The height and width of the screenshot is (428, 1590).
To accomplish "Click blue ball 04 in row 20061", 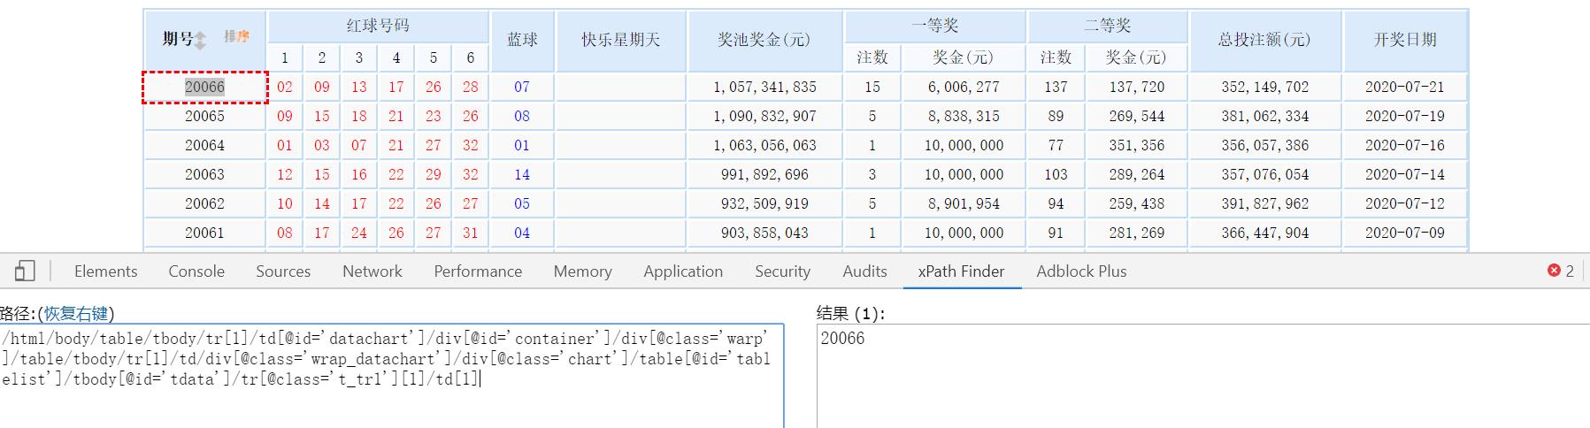I will tap(522, 233).
